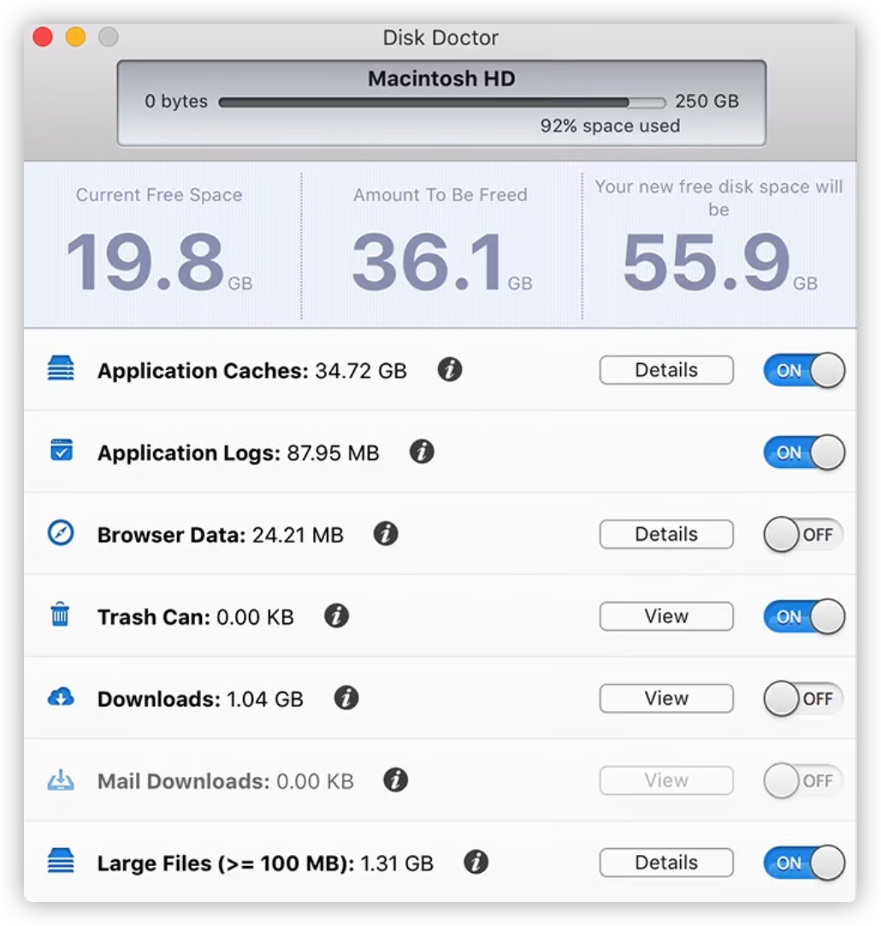Click the Downloads: 1.04 GB label
This screenshot has height=926, width=881.
point(200,699)
